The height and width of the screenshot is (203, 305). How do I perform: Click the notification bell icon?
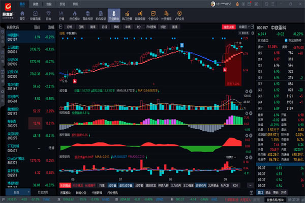point(237,4)
